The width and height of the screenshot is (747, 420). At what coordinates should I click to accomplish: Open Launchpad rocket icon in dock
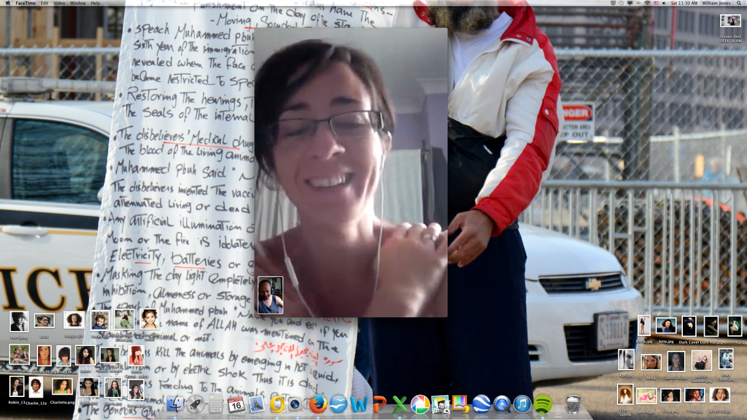(195, 404)
